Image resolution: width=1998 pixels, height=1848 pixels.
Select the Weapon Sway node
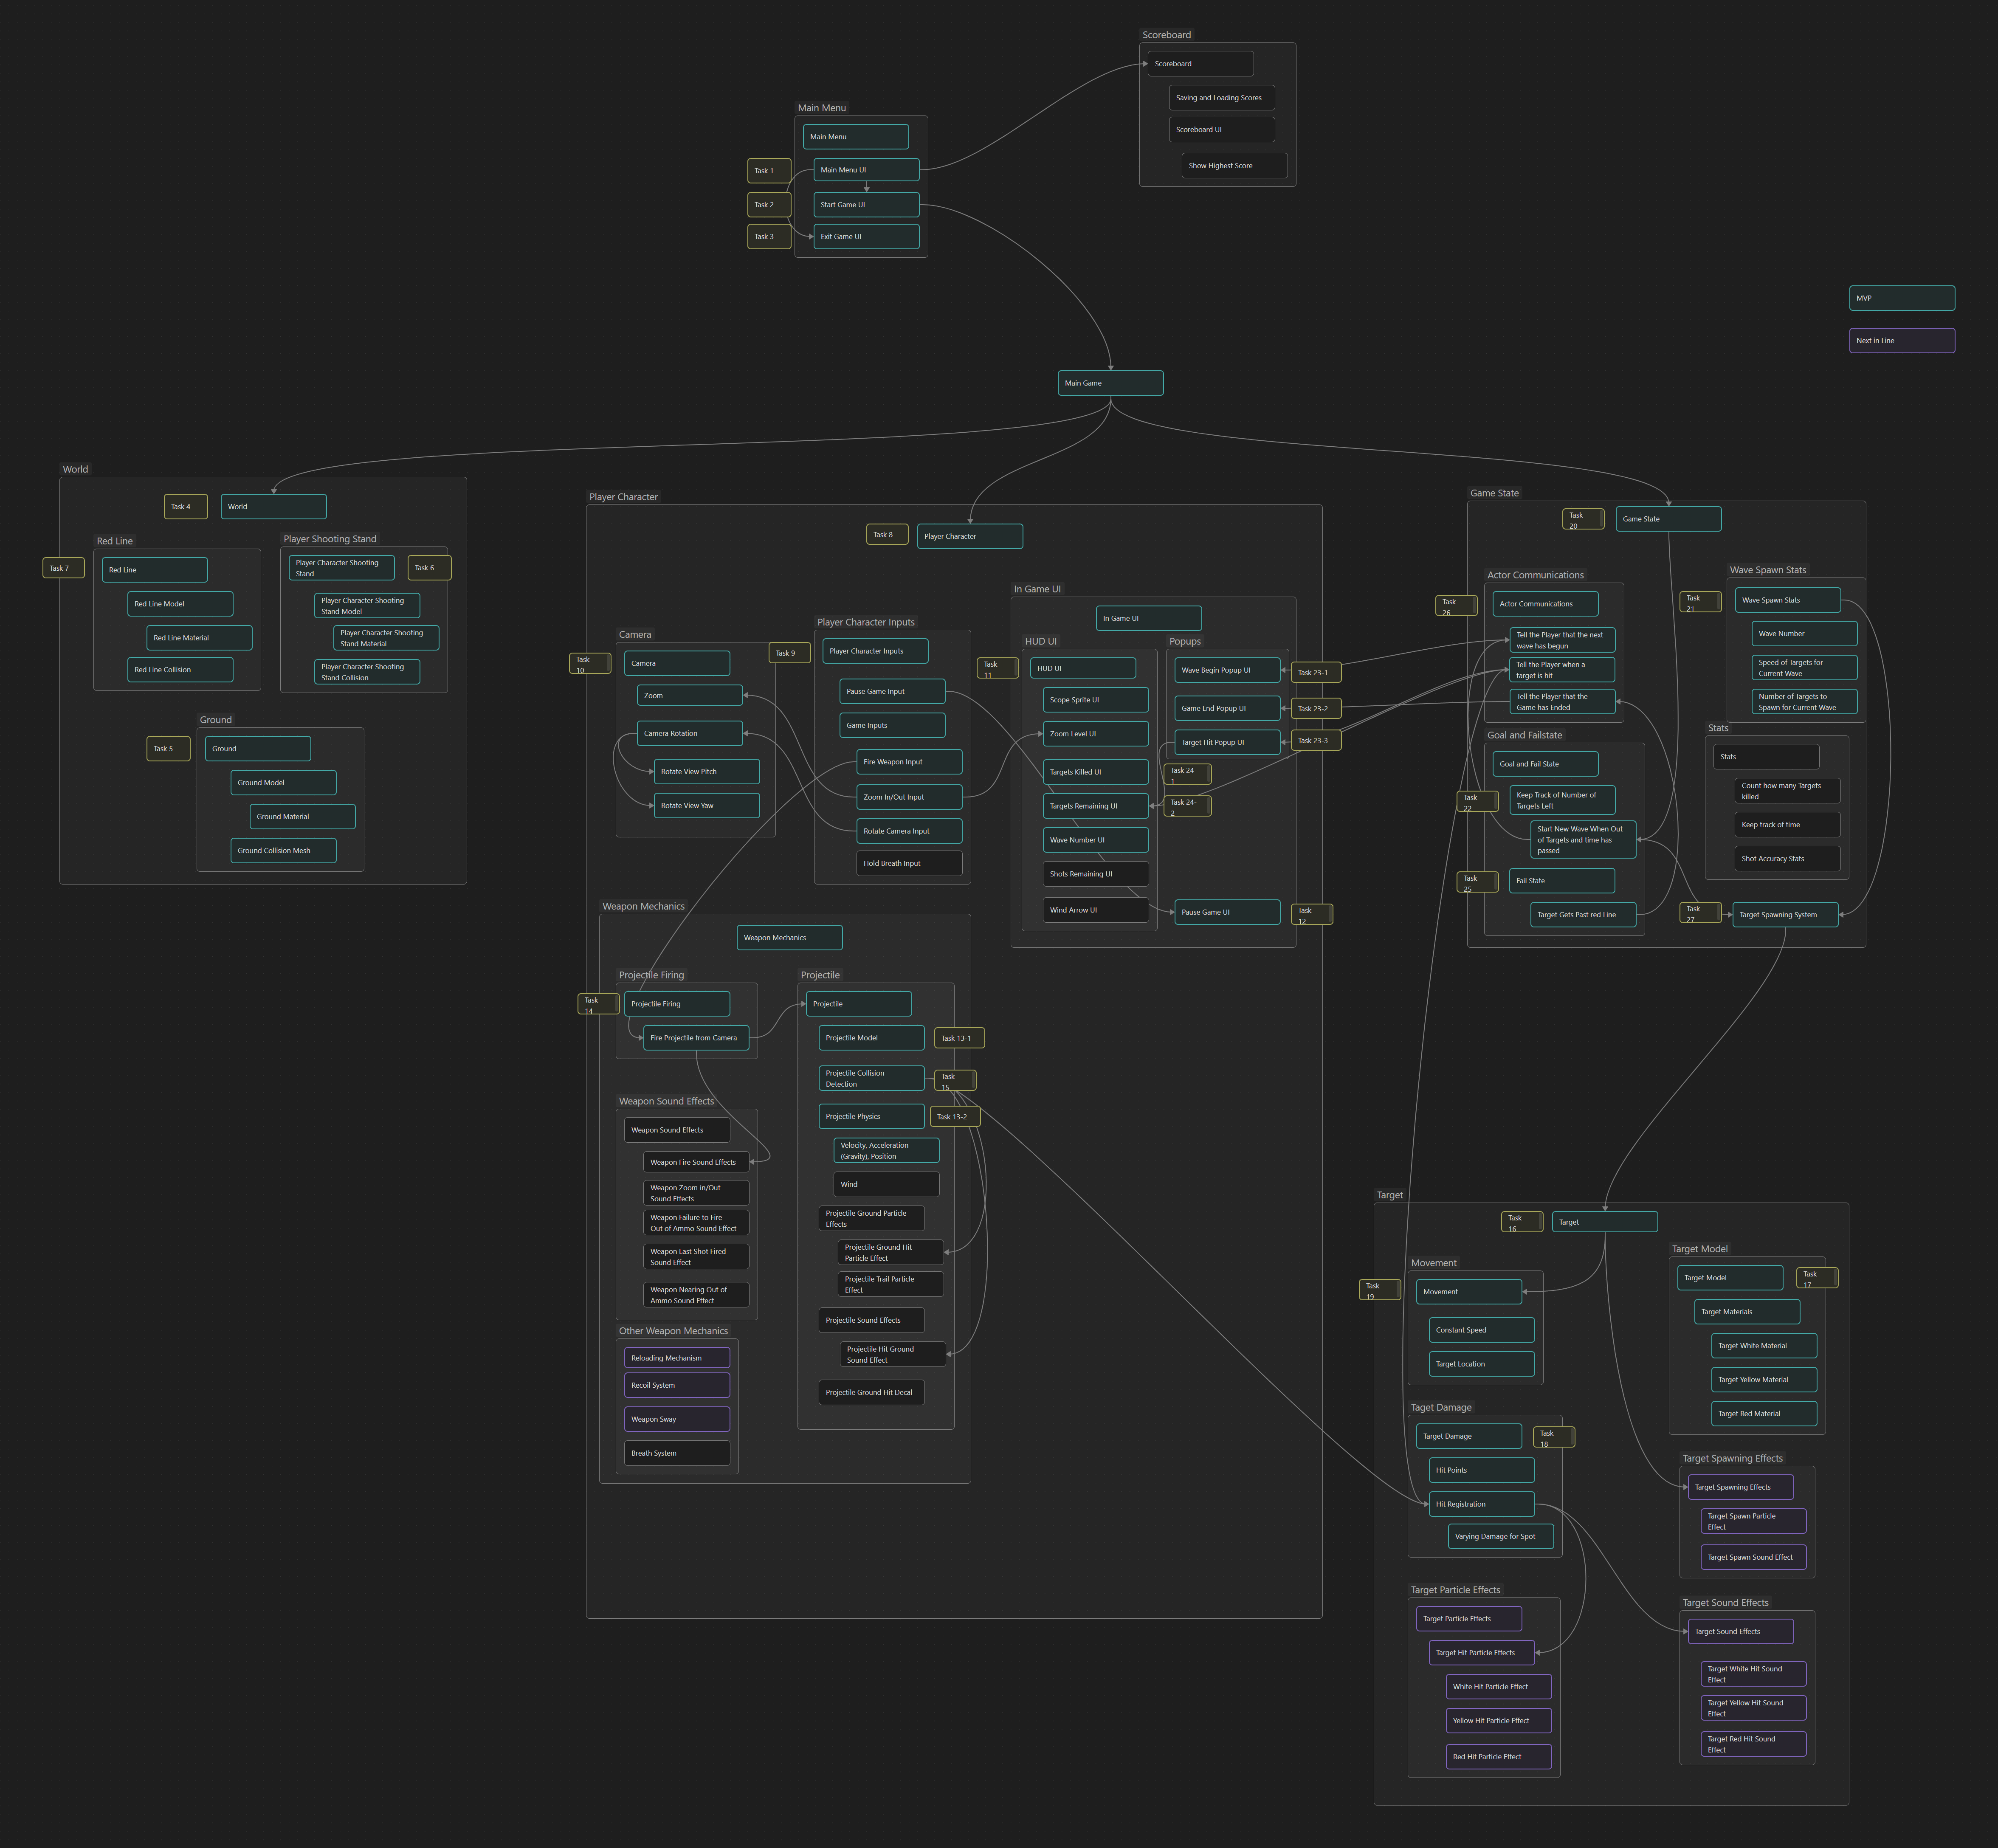pyautogui.click(x=677, y=1420)
